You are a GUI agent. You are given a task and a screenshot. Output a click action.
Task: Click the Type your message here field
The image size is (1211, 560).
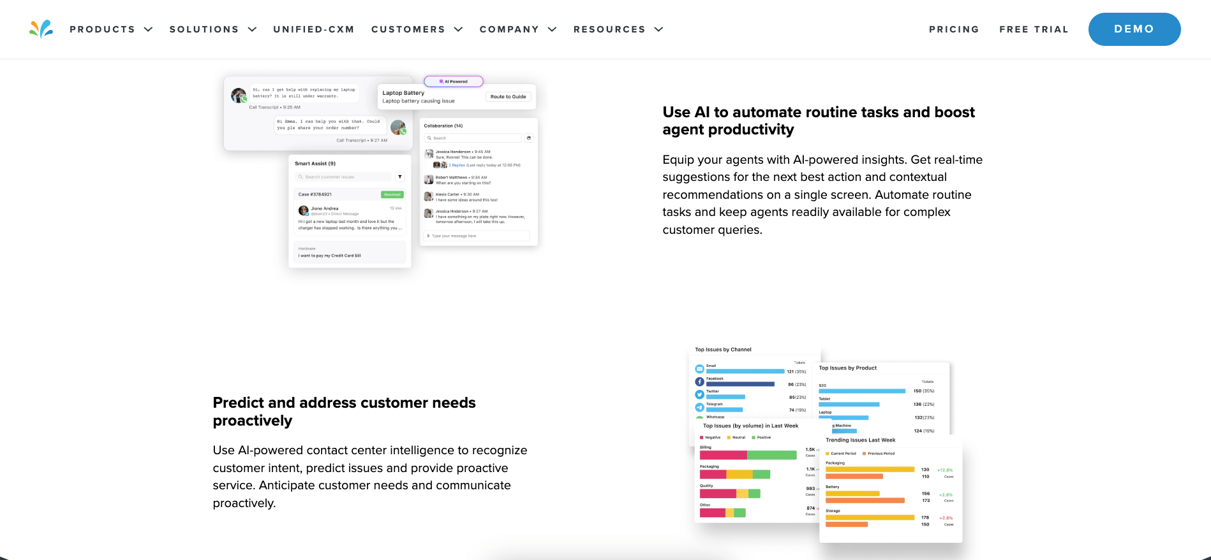pyautogui.click(x=476, y=236)
